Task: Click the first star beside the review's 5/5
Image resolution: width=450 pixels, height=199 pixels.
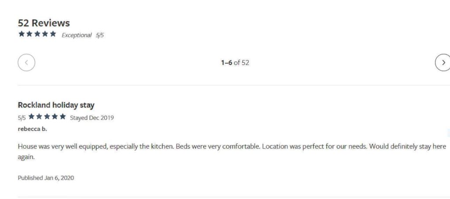Action: point(31,117)
